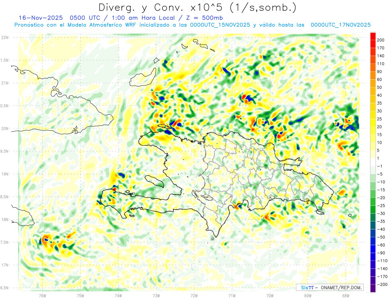388x300 pixels.
Task: Click the colorbar value 5
Action: pos(379,150)
